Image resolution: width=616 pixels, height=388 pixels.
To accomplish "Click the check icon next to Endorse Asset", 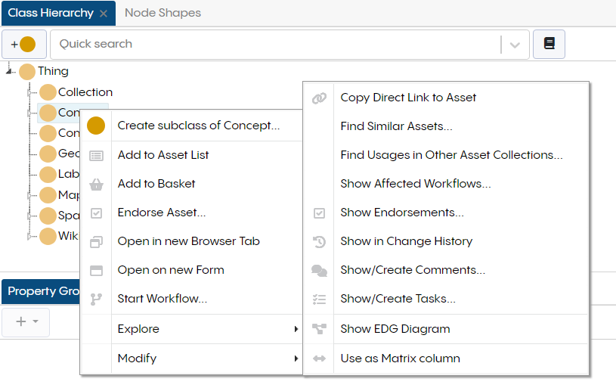I will (x=96, y=213).
